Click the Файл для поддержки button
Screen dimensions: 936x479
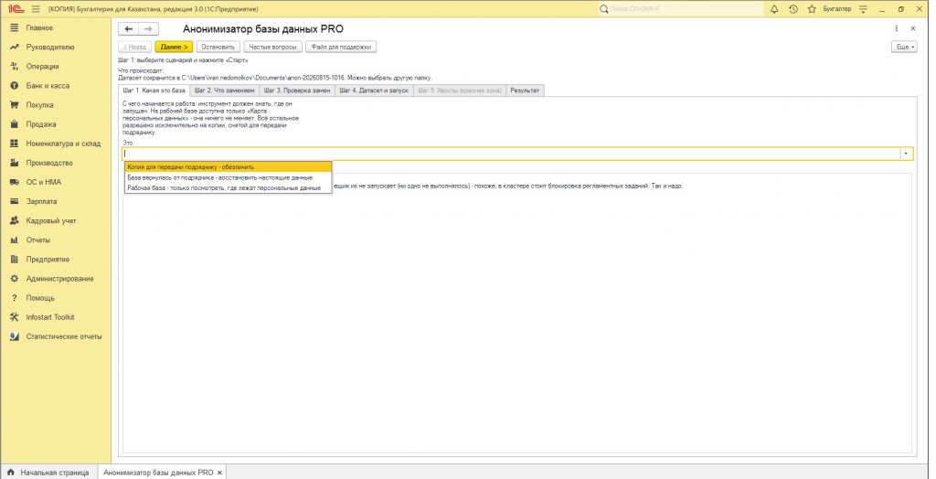click(x=341, y=47)
